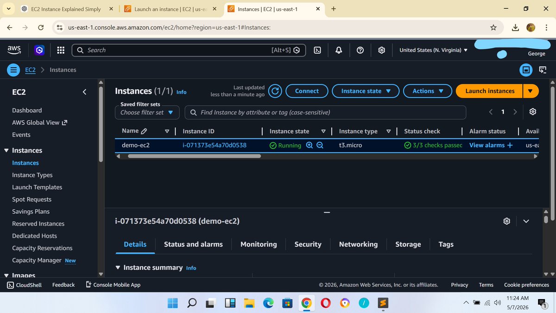Open the AWS home logo
The width and height of the screenshot is (556, 313).
14,50
